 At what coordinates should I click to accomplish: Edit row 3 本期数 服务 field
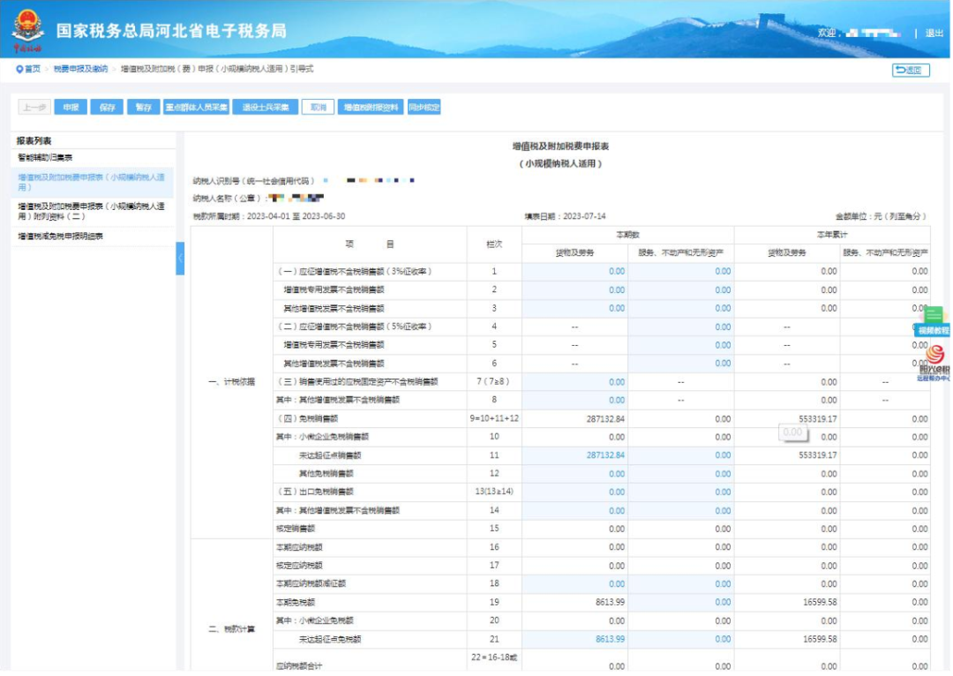tap(682, 309)
